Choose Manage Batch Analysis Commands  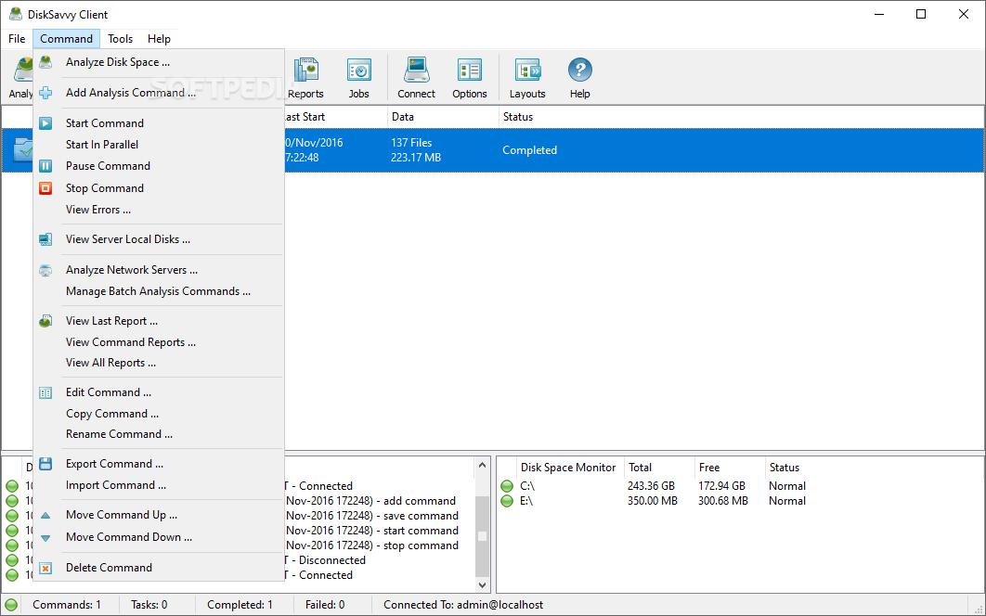point(159,291)
